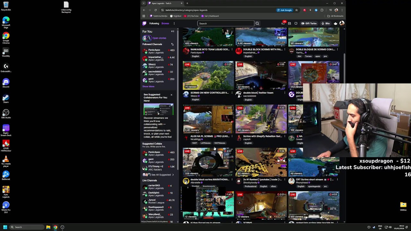Dismiss the Suggested Collaborators card
The width and height of the screenshot is (411, 231).
(x=171, y=95)
